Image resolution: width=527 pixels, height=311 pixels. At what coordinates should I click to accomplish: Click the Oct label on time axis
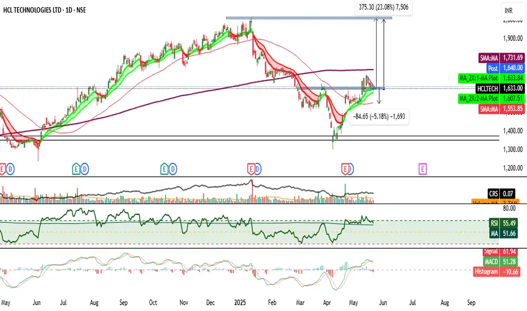(x=153, y=303)
